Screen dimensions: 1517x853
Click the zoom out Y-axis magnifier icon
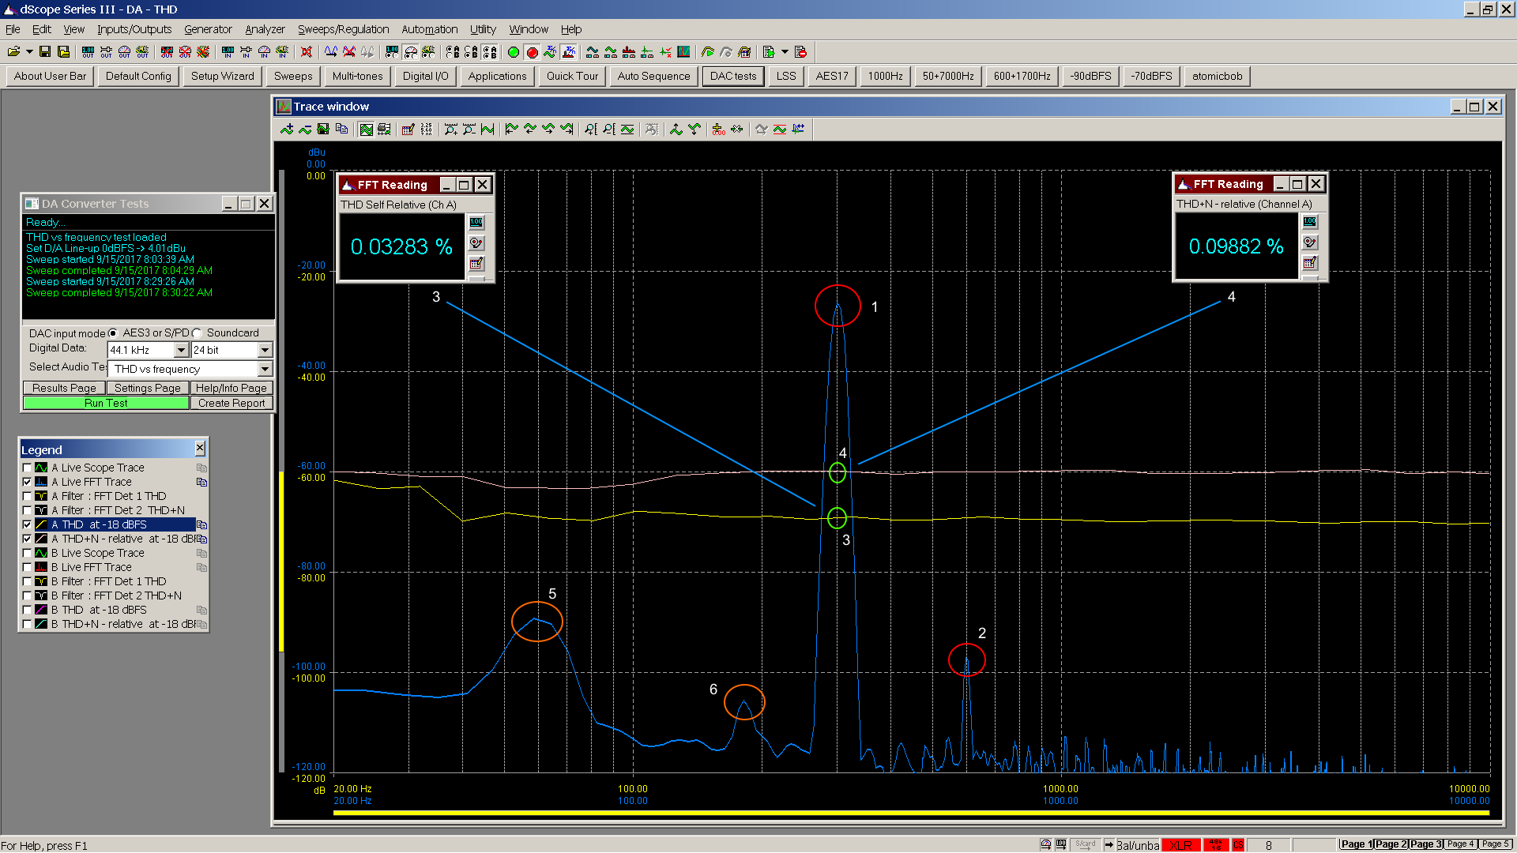(609, 130)
